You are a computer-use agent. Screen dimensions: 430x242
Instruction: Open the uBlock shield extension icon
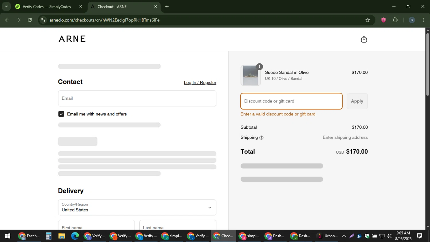click(x=383, y=20)
